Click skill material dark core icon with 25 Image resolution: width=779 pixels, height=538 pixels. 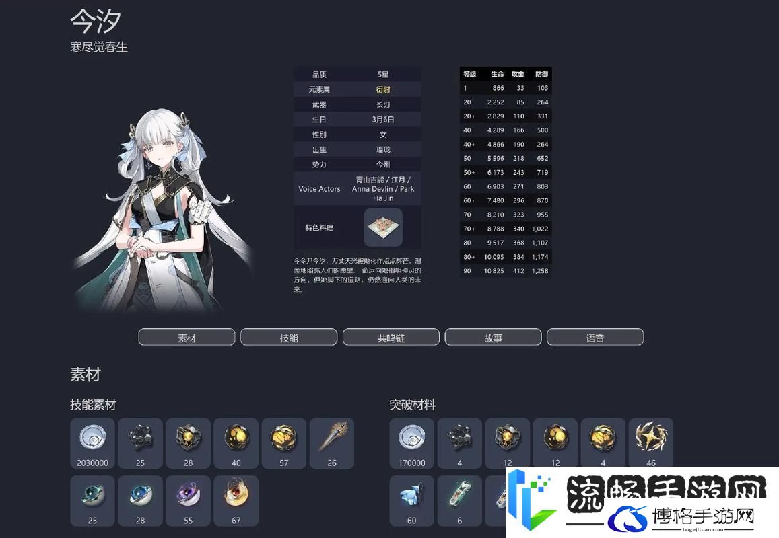(x=140, y=443)
